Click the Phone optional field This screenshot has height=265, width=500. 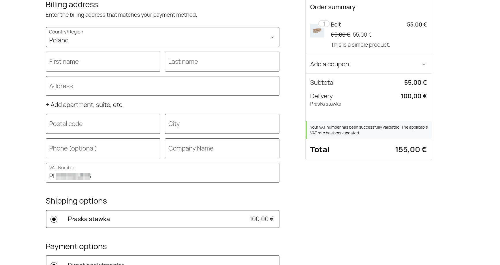tap(103, 148)
